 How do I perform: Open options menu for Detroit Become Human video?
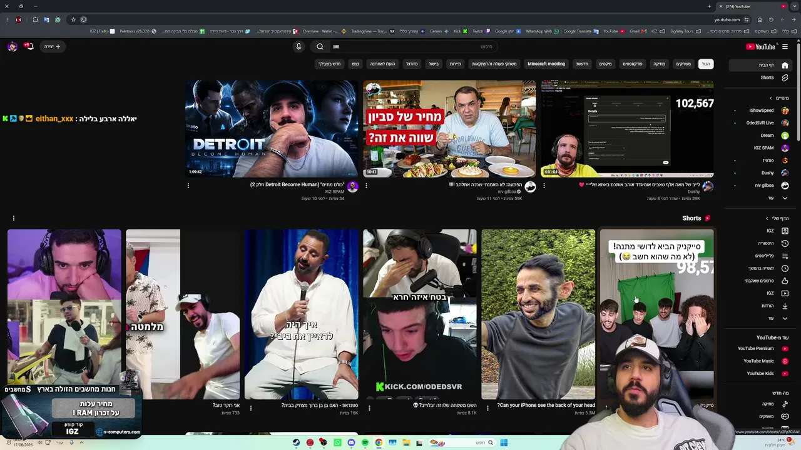pyautogui.click(x=188, y=185)
